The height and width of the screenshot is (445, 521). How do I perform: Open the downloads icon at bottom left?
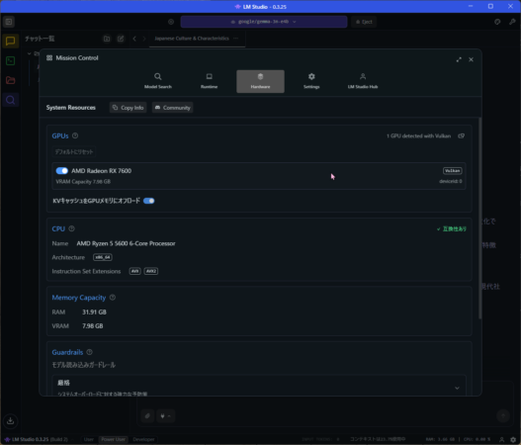(x=10, y=420)
